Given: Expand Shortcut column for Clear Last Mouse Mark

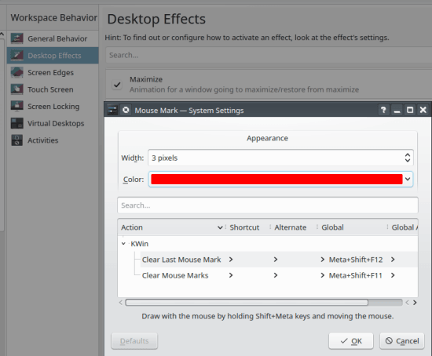Looking at the screenshot, I should click(x=231, y=260).
